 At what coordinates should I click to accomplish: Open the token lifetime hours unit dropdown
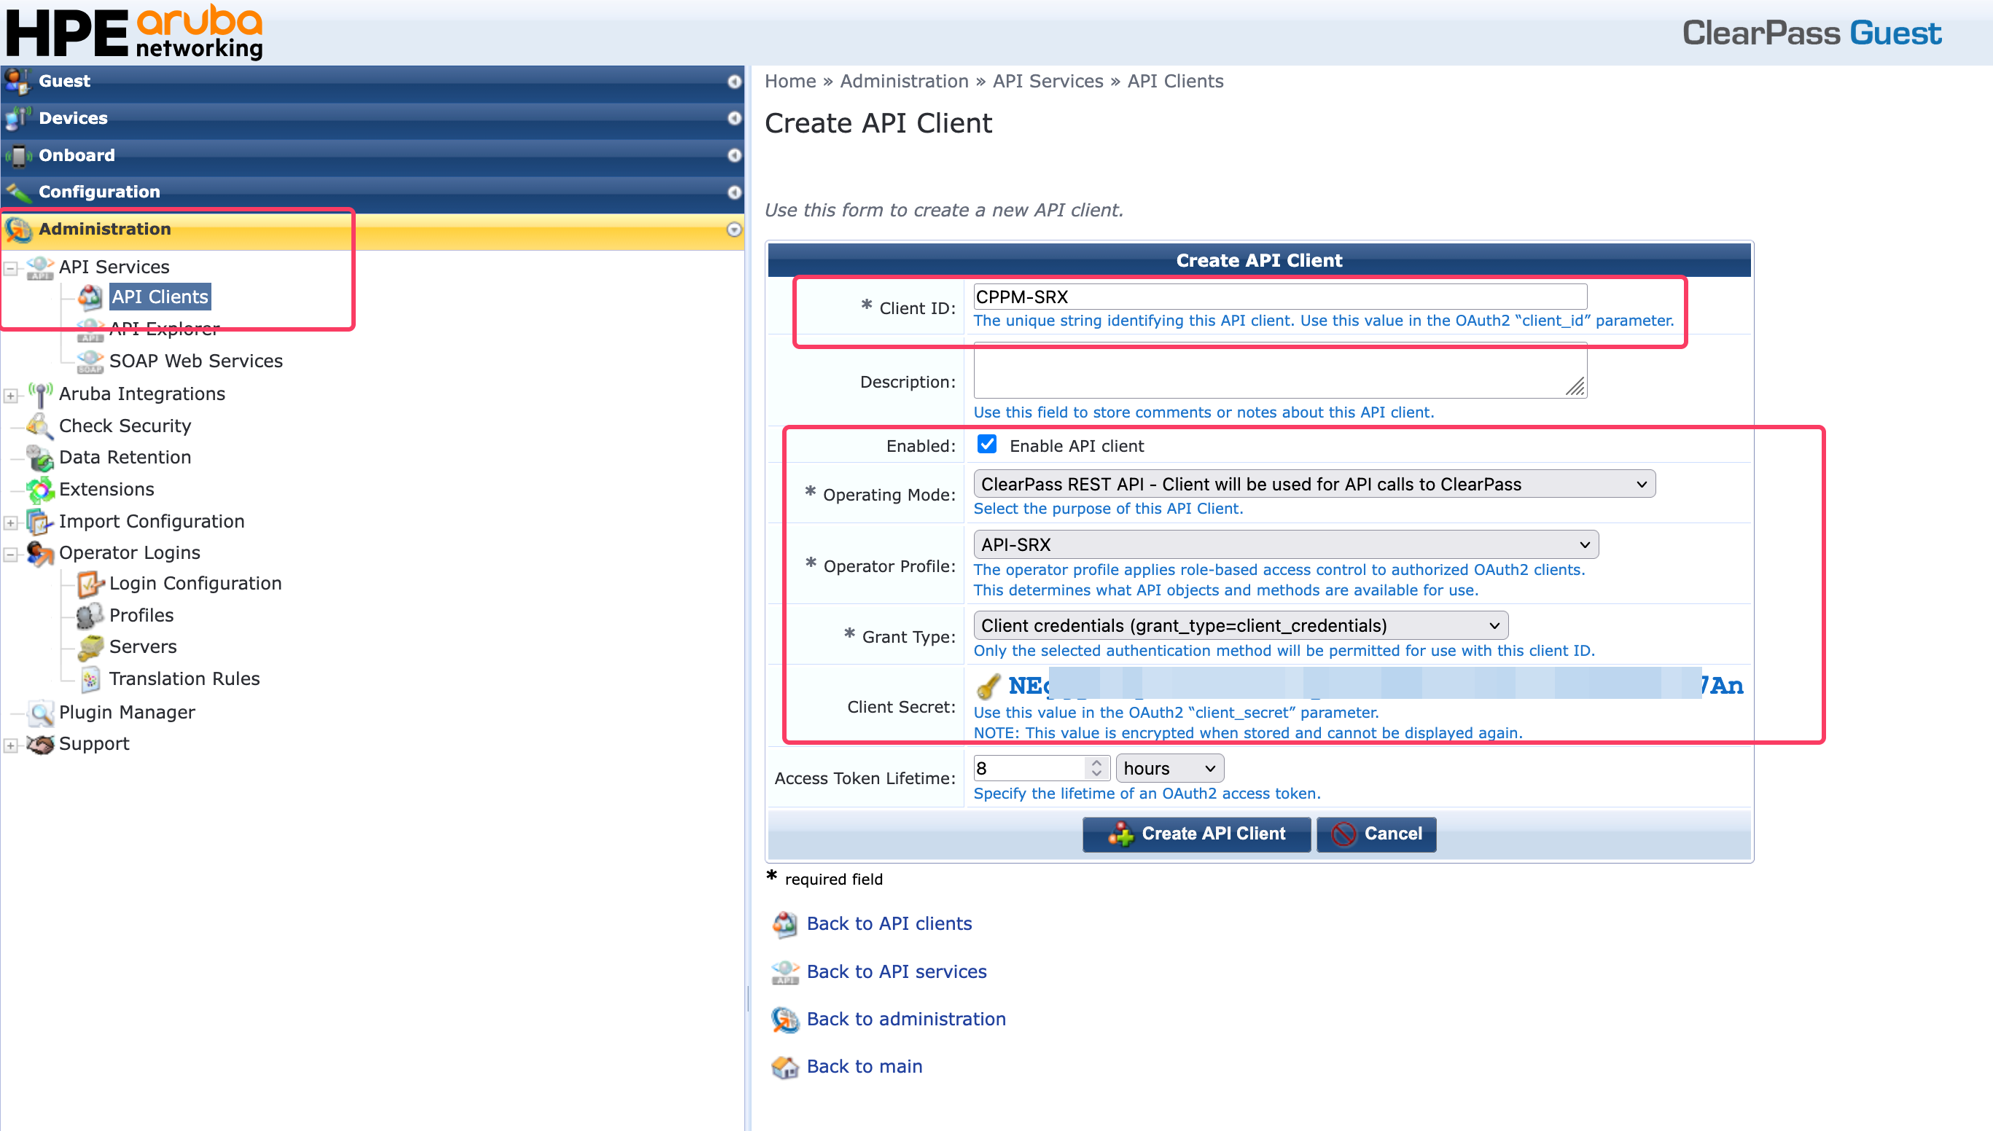pyautogui.click(x=1169, y=768)
